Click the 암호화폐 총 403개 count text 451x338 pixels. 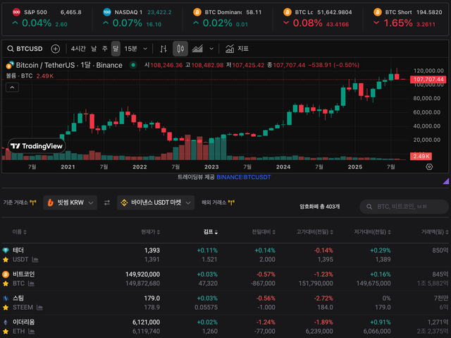[319, 207]
